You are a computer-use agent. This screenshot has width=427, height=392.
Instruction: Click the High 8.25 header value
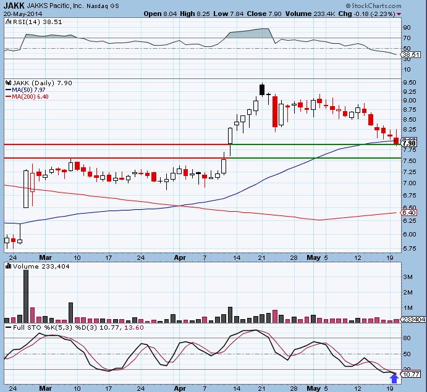click(x=195, y=14)
